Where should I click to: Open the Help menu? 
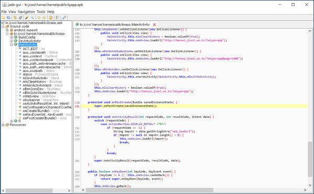pyautogui.click(x=51, y=12)
